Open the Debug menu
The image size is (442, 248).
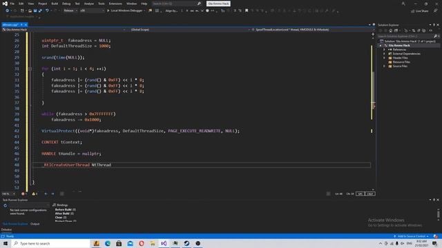click(x=66, y=3)
